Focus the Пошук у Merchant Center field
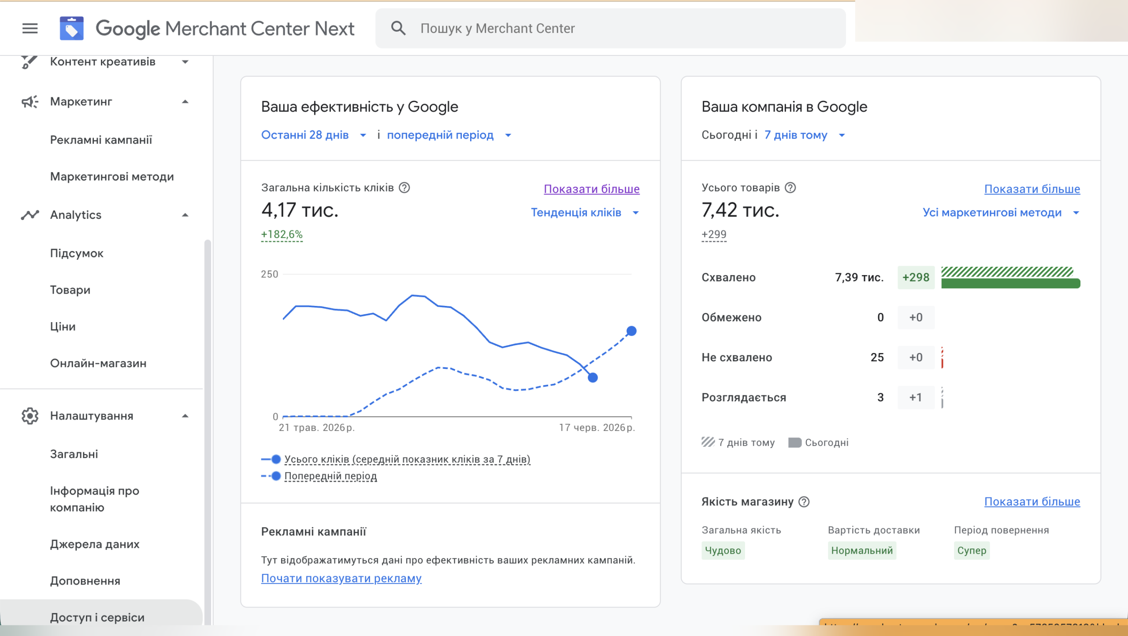 click(610, 28)
